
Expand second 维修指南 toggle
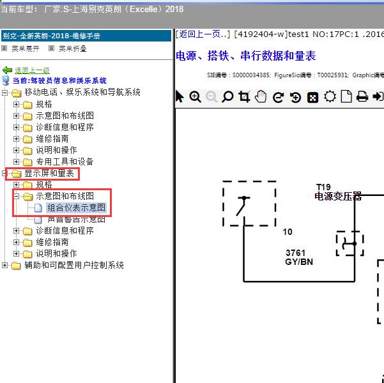tap(16, 242)
